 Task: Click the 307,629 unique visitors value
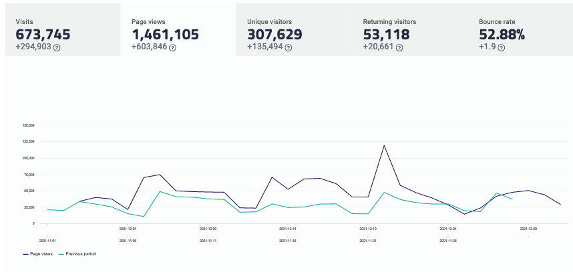[x=274, y=35]
